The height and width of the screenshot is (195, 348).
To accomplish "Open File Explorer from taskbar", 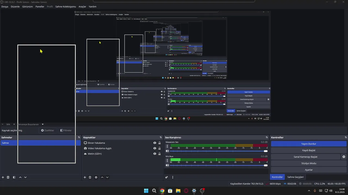I will pos(178,191).
